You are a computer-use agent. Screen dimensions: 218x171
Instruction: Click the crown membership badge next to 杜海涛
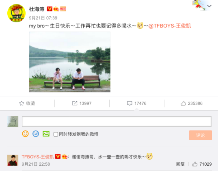(56, 9)
